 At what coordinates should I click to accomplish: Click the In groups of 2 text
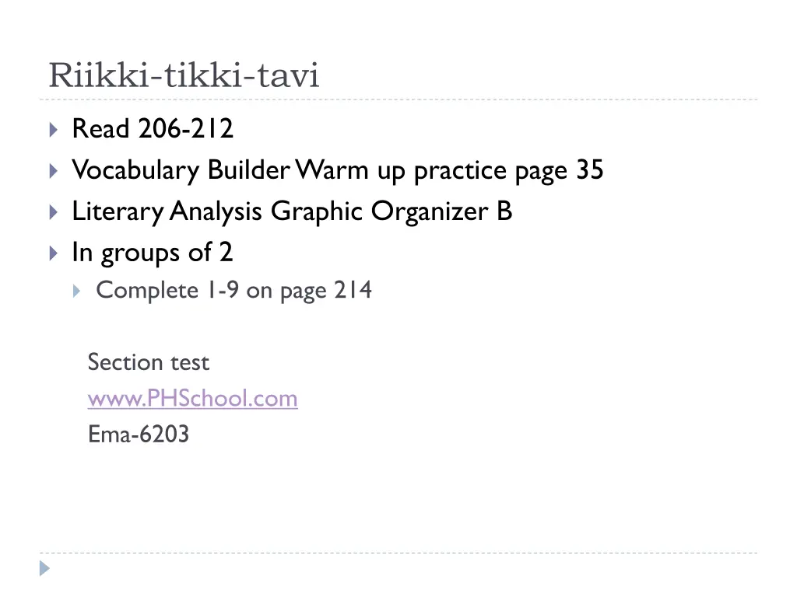click(x=153, y=253)
